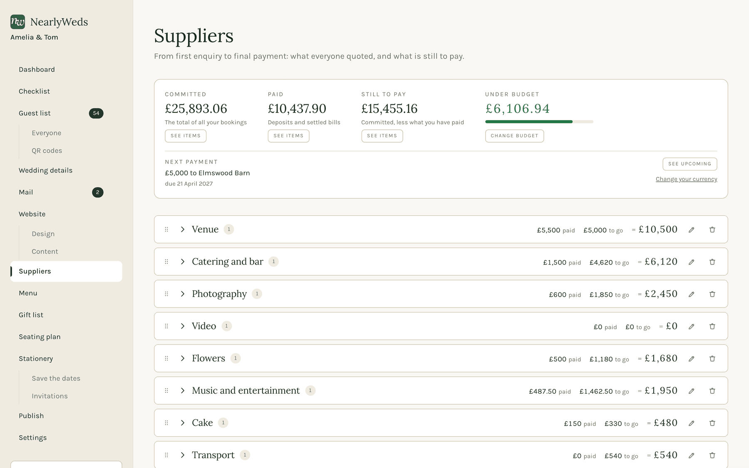Click the under budget progress bar
The image size is (749, 468).
tap(539, 121)
